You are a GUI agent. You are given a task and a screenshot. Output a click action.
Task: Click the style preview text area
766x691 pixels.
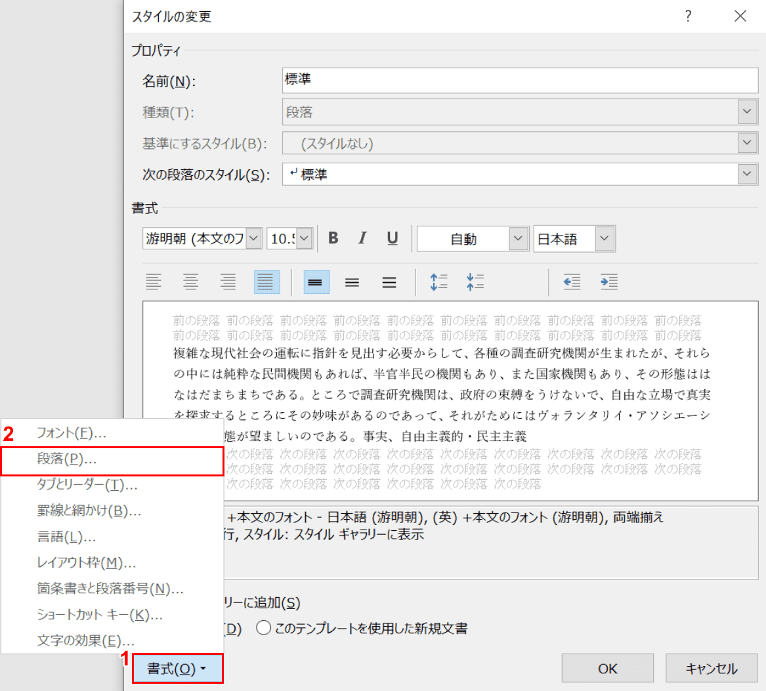click(450, 400)
